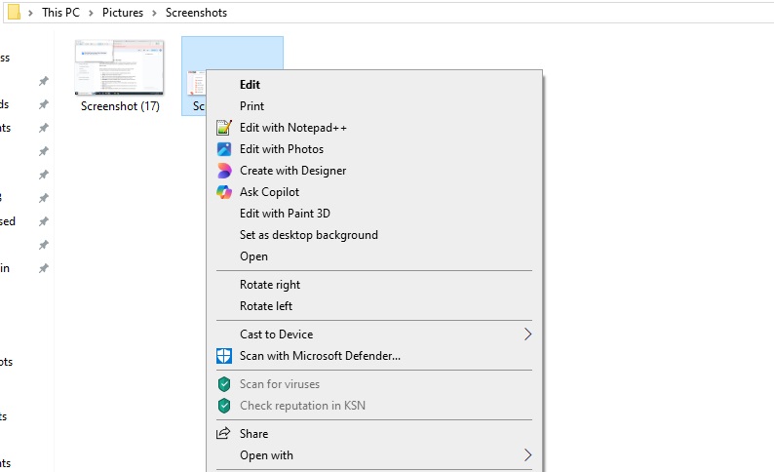This screenshot has width=774, height=472.
Task: Click the Designer icon in context menu
Action: point(224,171)
